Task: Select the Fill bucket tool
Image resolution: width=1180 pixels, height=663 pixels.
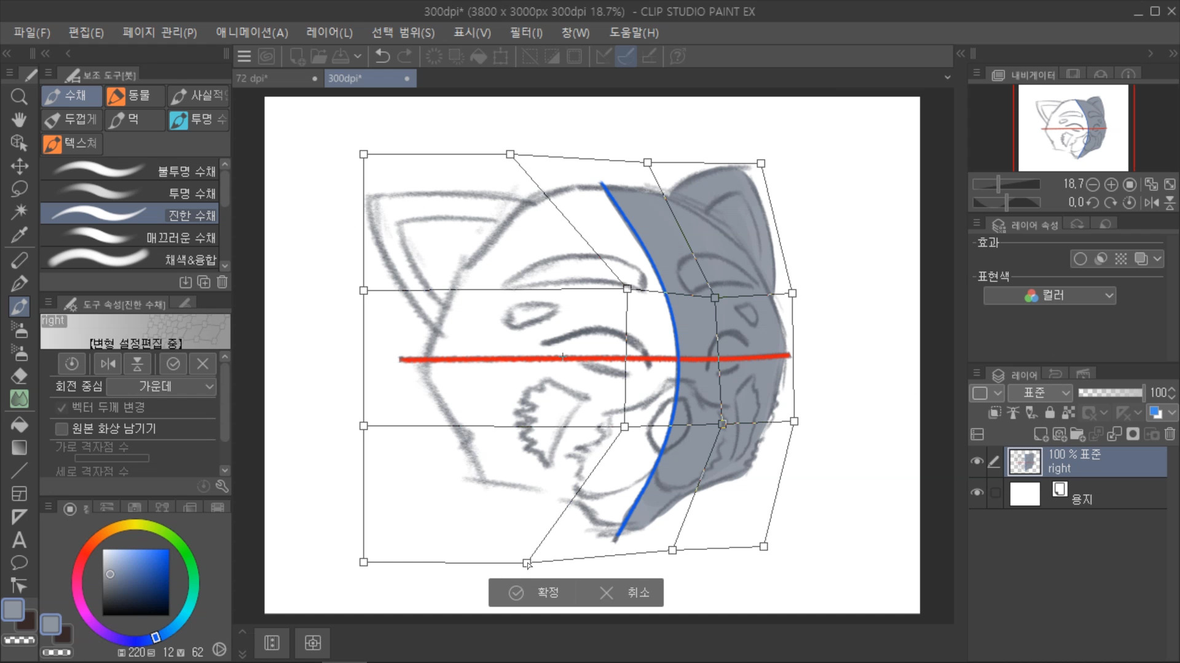Action: tap(19, 425)
